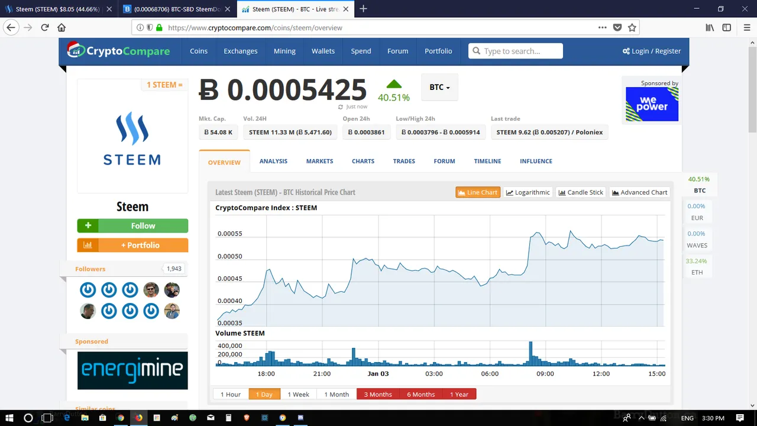Viewport: 757px width, 426px height.
Task: View site info padlock icon
Action: pos(159,27)
